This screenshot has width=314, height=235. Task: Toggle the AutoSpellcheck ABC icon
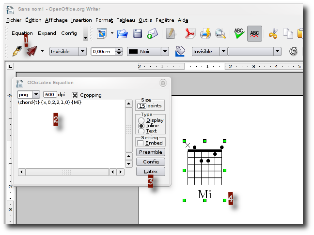click(x=254, y=33)
